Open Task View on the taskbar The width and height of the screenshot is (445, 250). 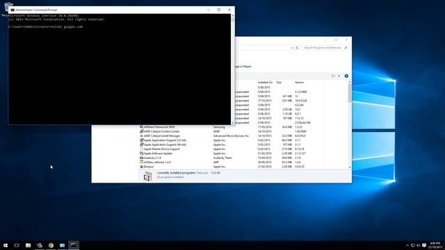pyautogui.click(x=17, y=245)
